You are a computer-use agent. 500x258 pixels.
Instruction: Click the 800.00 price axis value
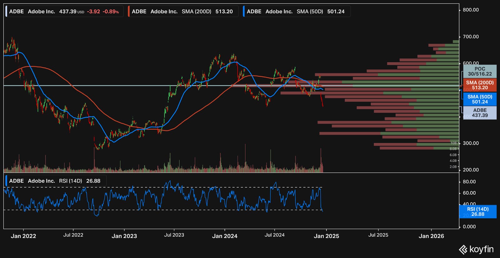(471, 10)
